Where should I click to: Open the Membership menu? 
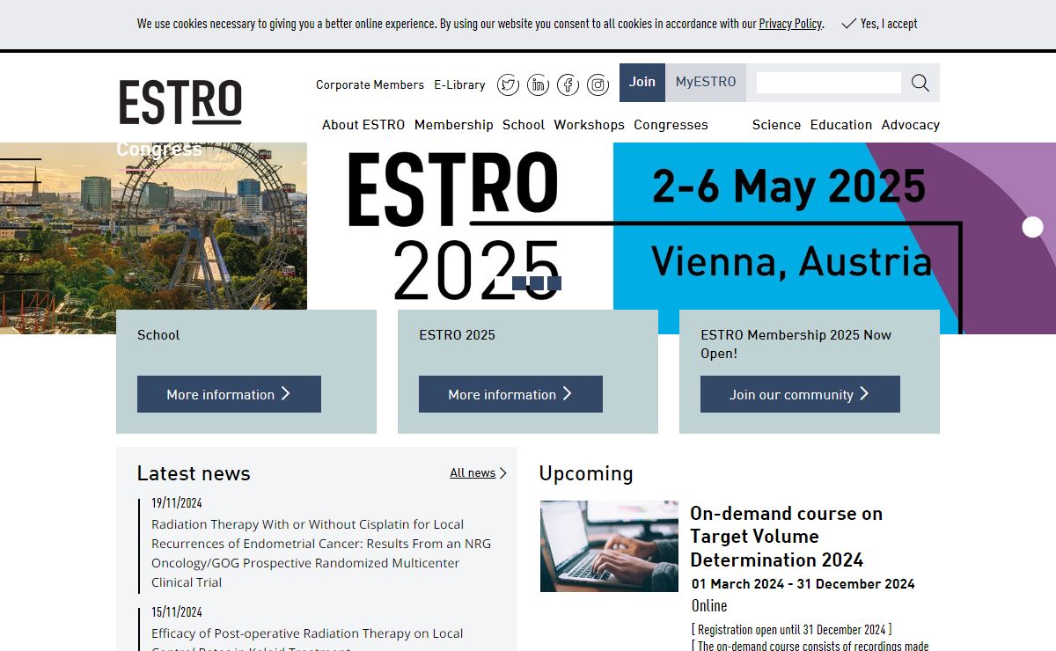[454, 125]
